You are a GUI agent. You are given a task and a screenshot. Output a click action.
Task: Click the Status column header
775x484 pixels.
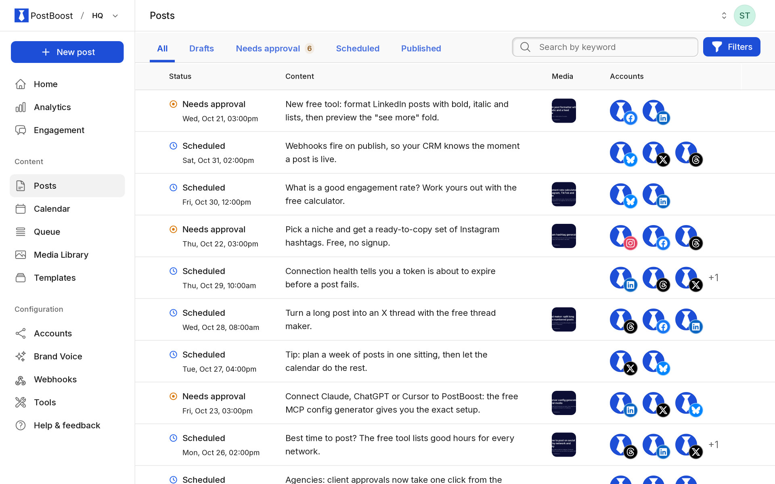[180, 76]
